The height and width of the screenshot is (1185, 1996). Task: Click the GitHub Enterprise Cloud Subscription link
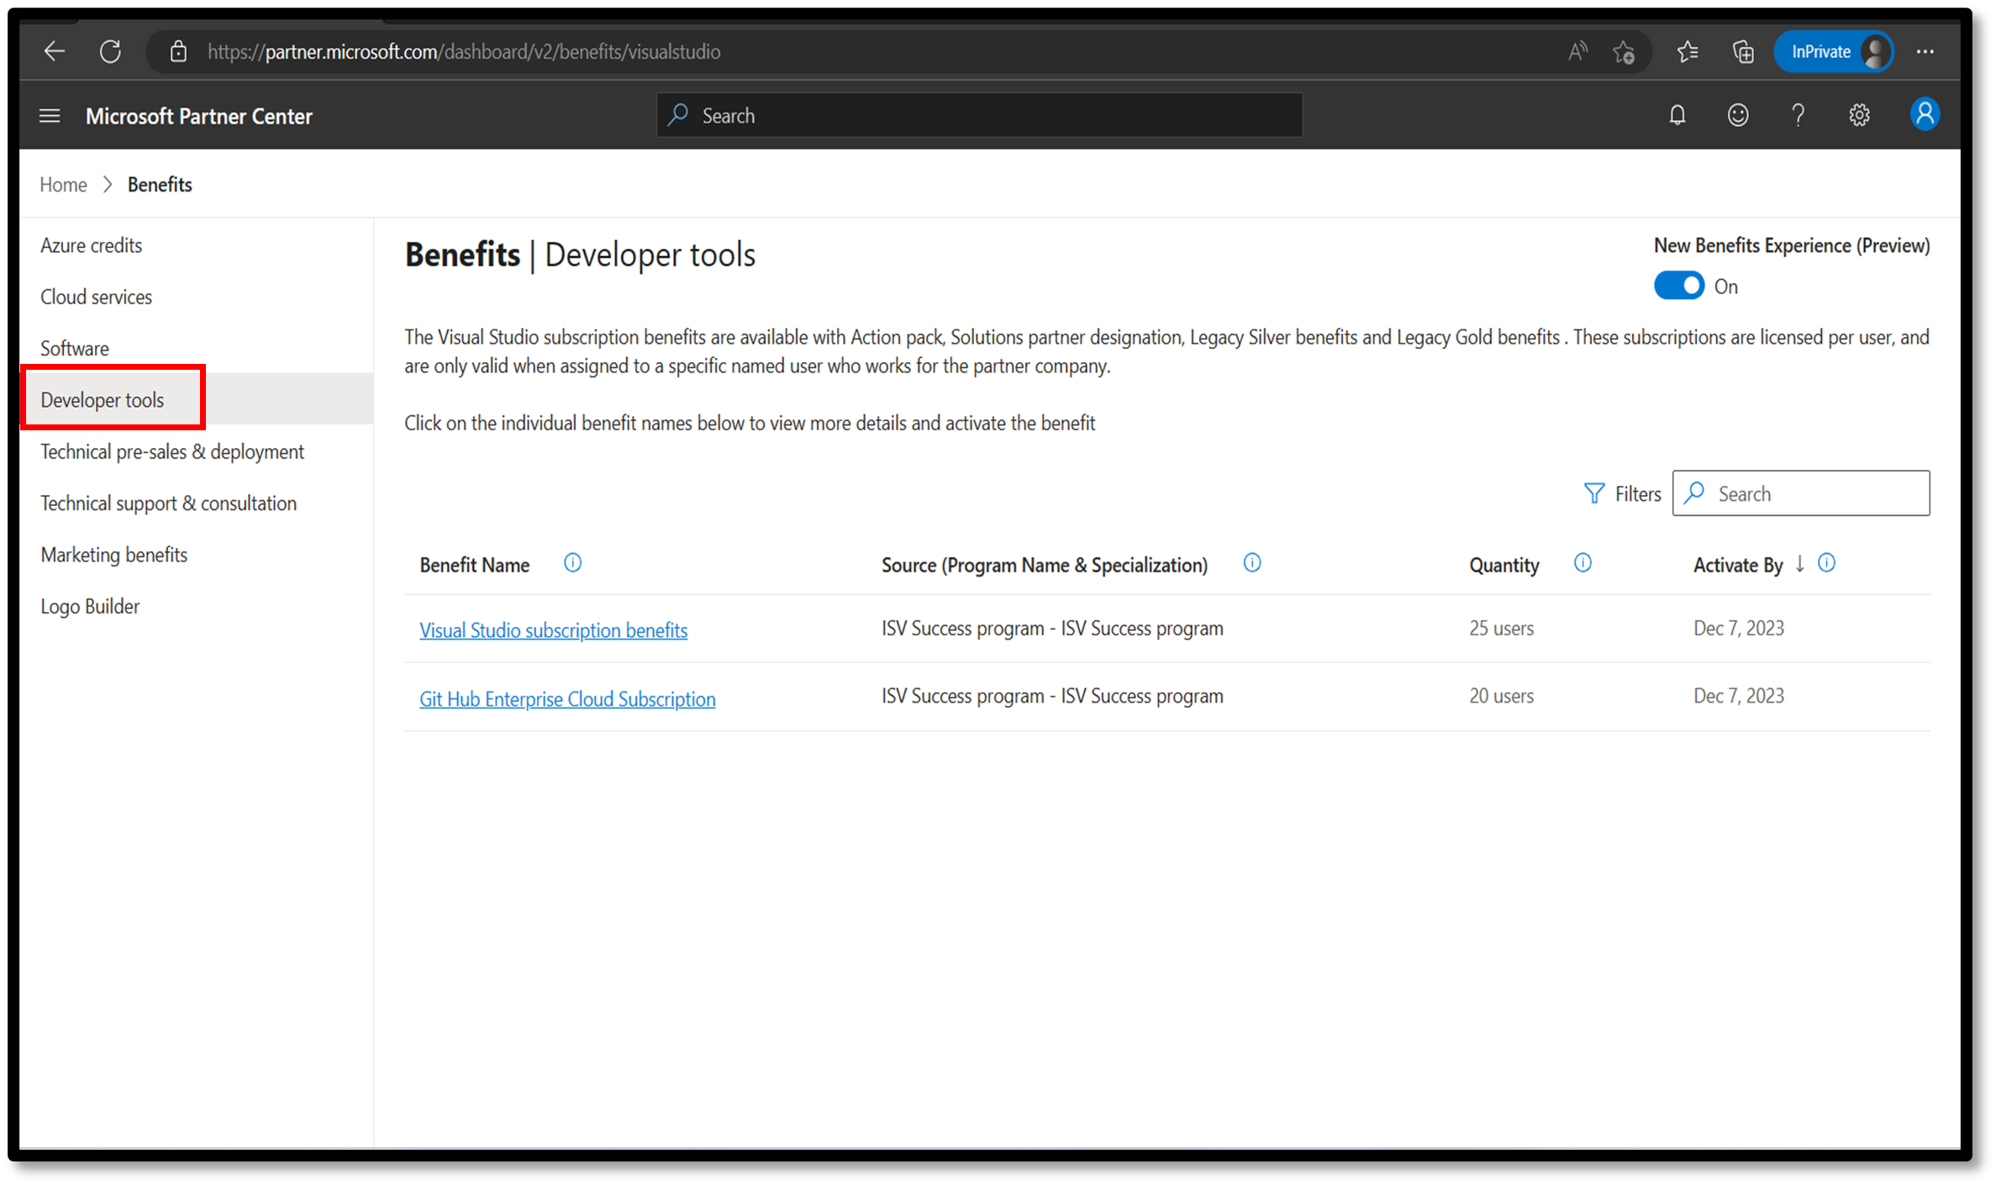click(567, 698)
